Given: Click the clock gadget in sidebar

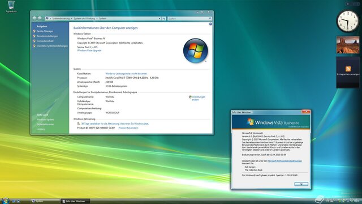Looking at the screenshot, I should [x=348, y=22].
